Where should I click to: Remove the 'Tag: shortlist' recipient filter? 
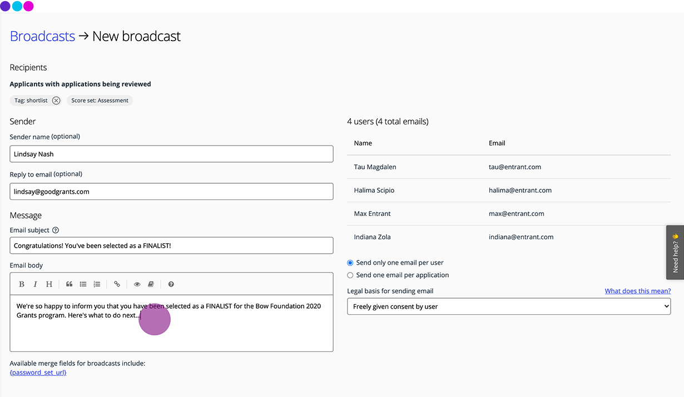point(55,100)
